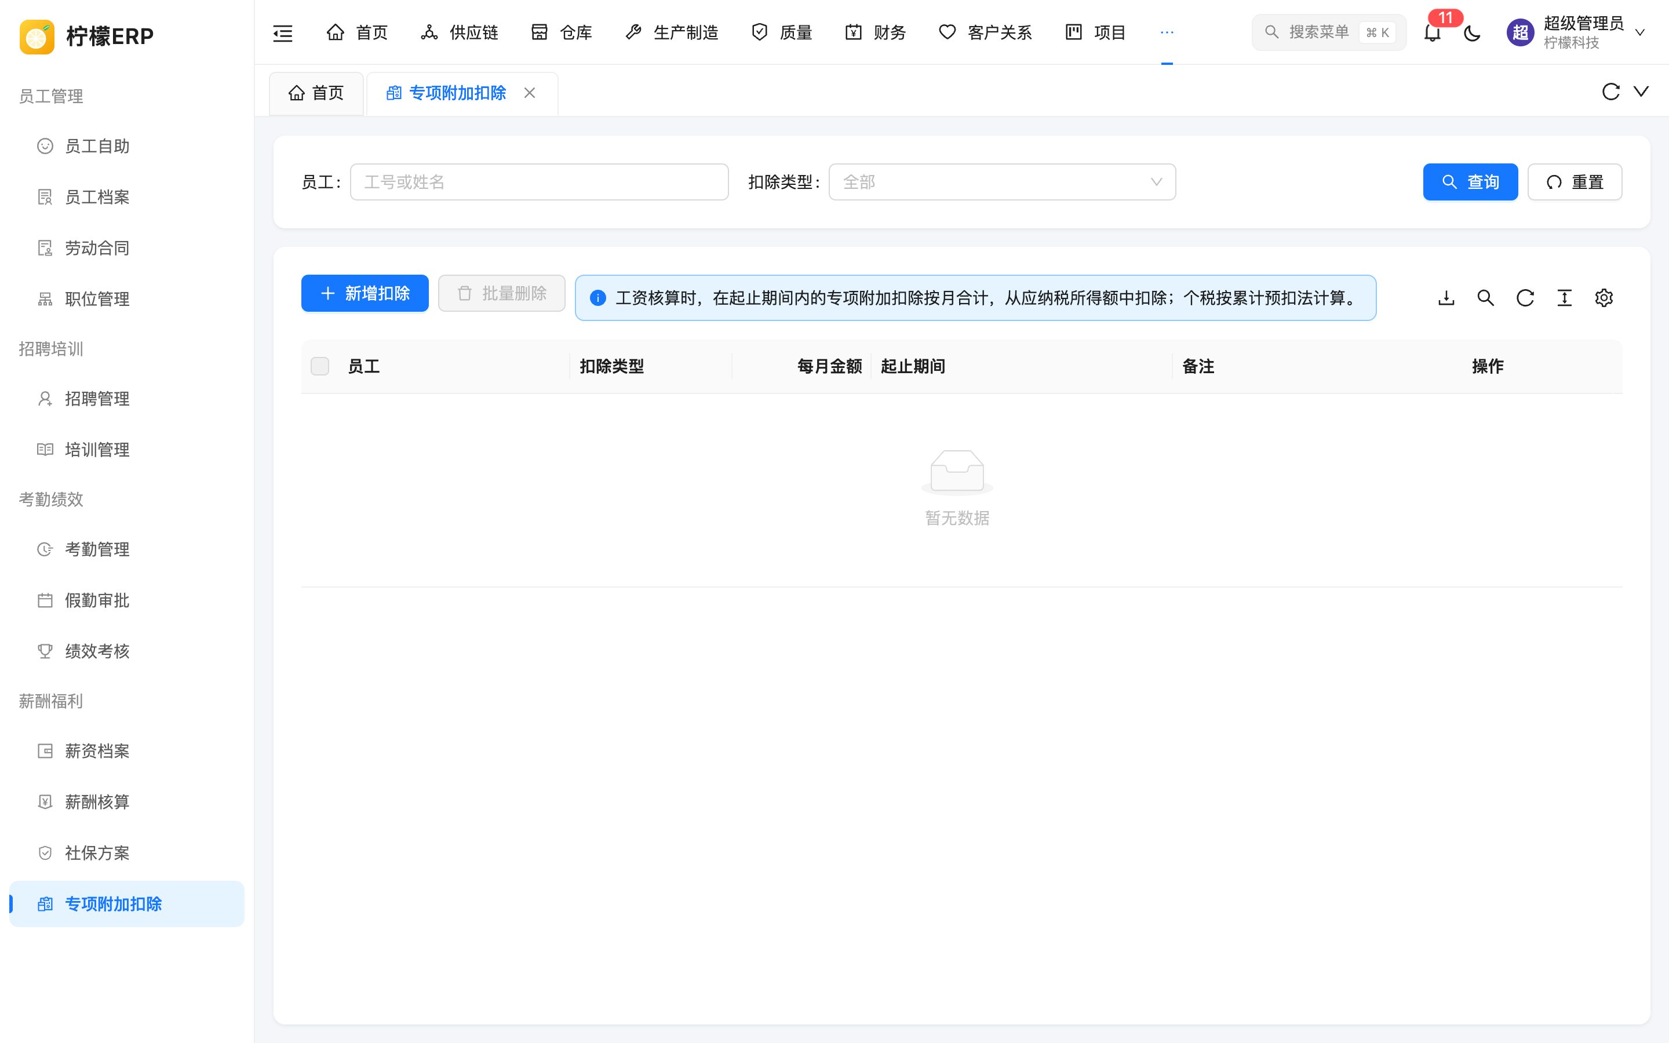Expand the tab options chevron
This screenshot has width=1669, height=1043.
[1641, 92]
